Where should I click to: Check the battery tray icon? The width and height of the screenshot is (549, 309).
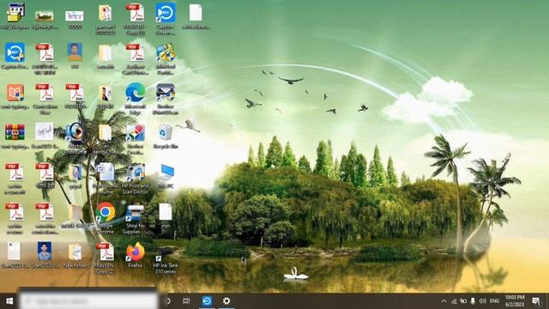pos(463,301)
